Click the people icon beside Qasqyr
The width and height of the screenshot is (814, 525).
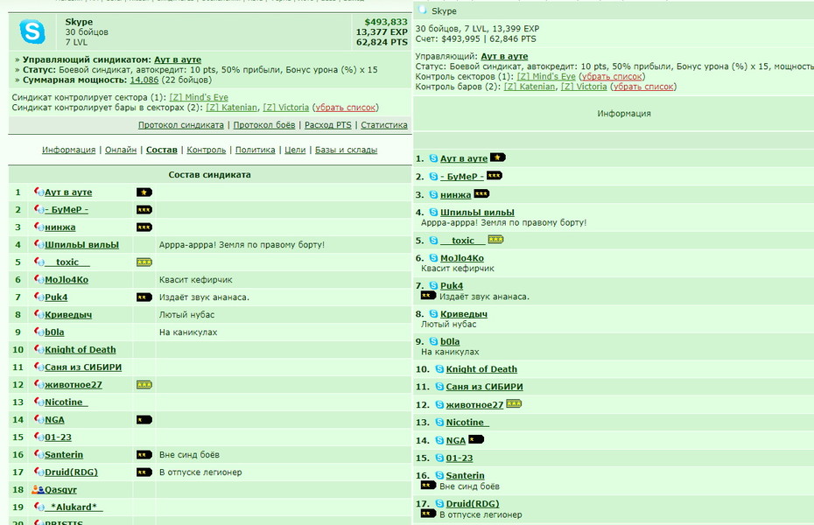pos(38,489)
